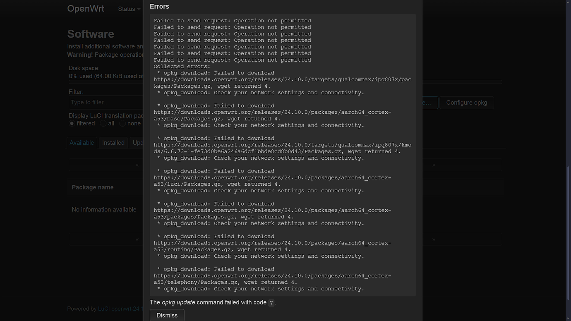Click the upper » pagination arrow
Viewport: 571px width, 321px height.
pyautogui.click(x=434, y=165)
